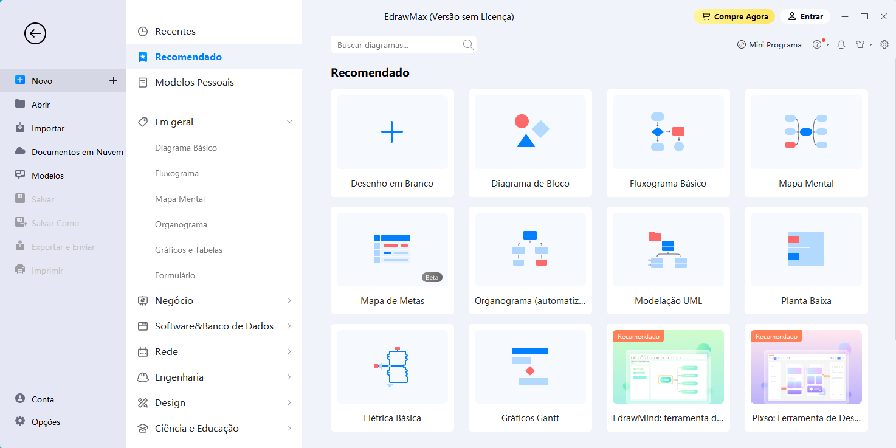Open the help question mark dropdown
The height and width of the screenshot is (448, 896).
coord(820,44)
